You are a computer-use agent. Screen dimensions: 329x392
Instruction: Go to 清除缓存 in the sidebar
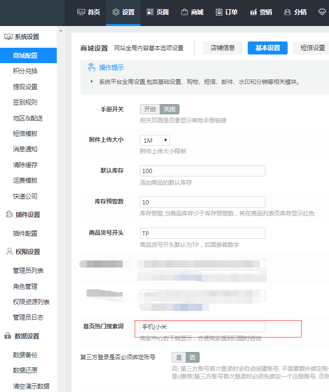pos(25,165)
